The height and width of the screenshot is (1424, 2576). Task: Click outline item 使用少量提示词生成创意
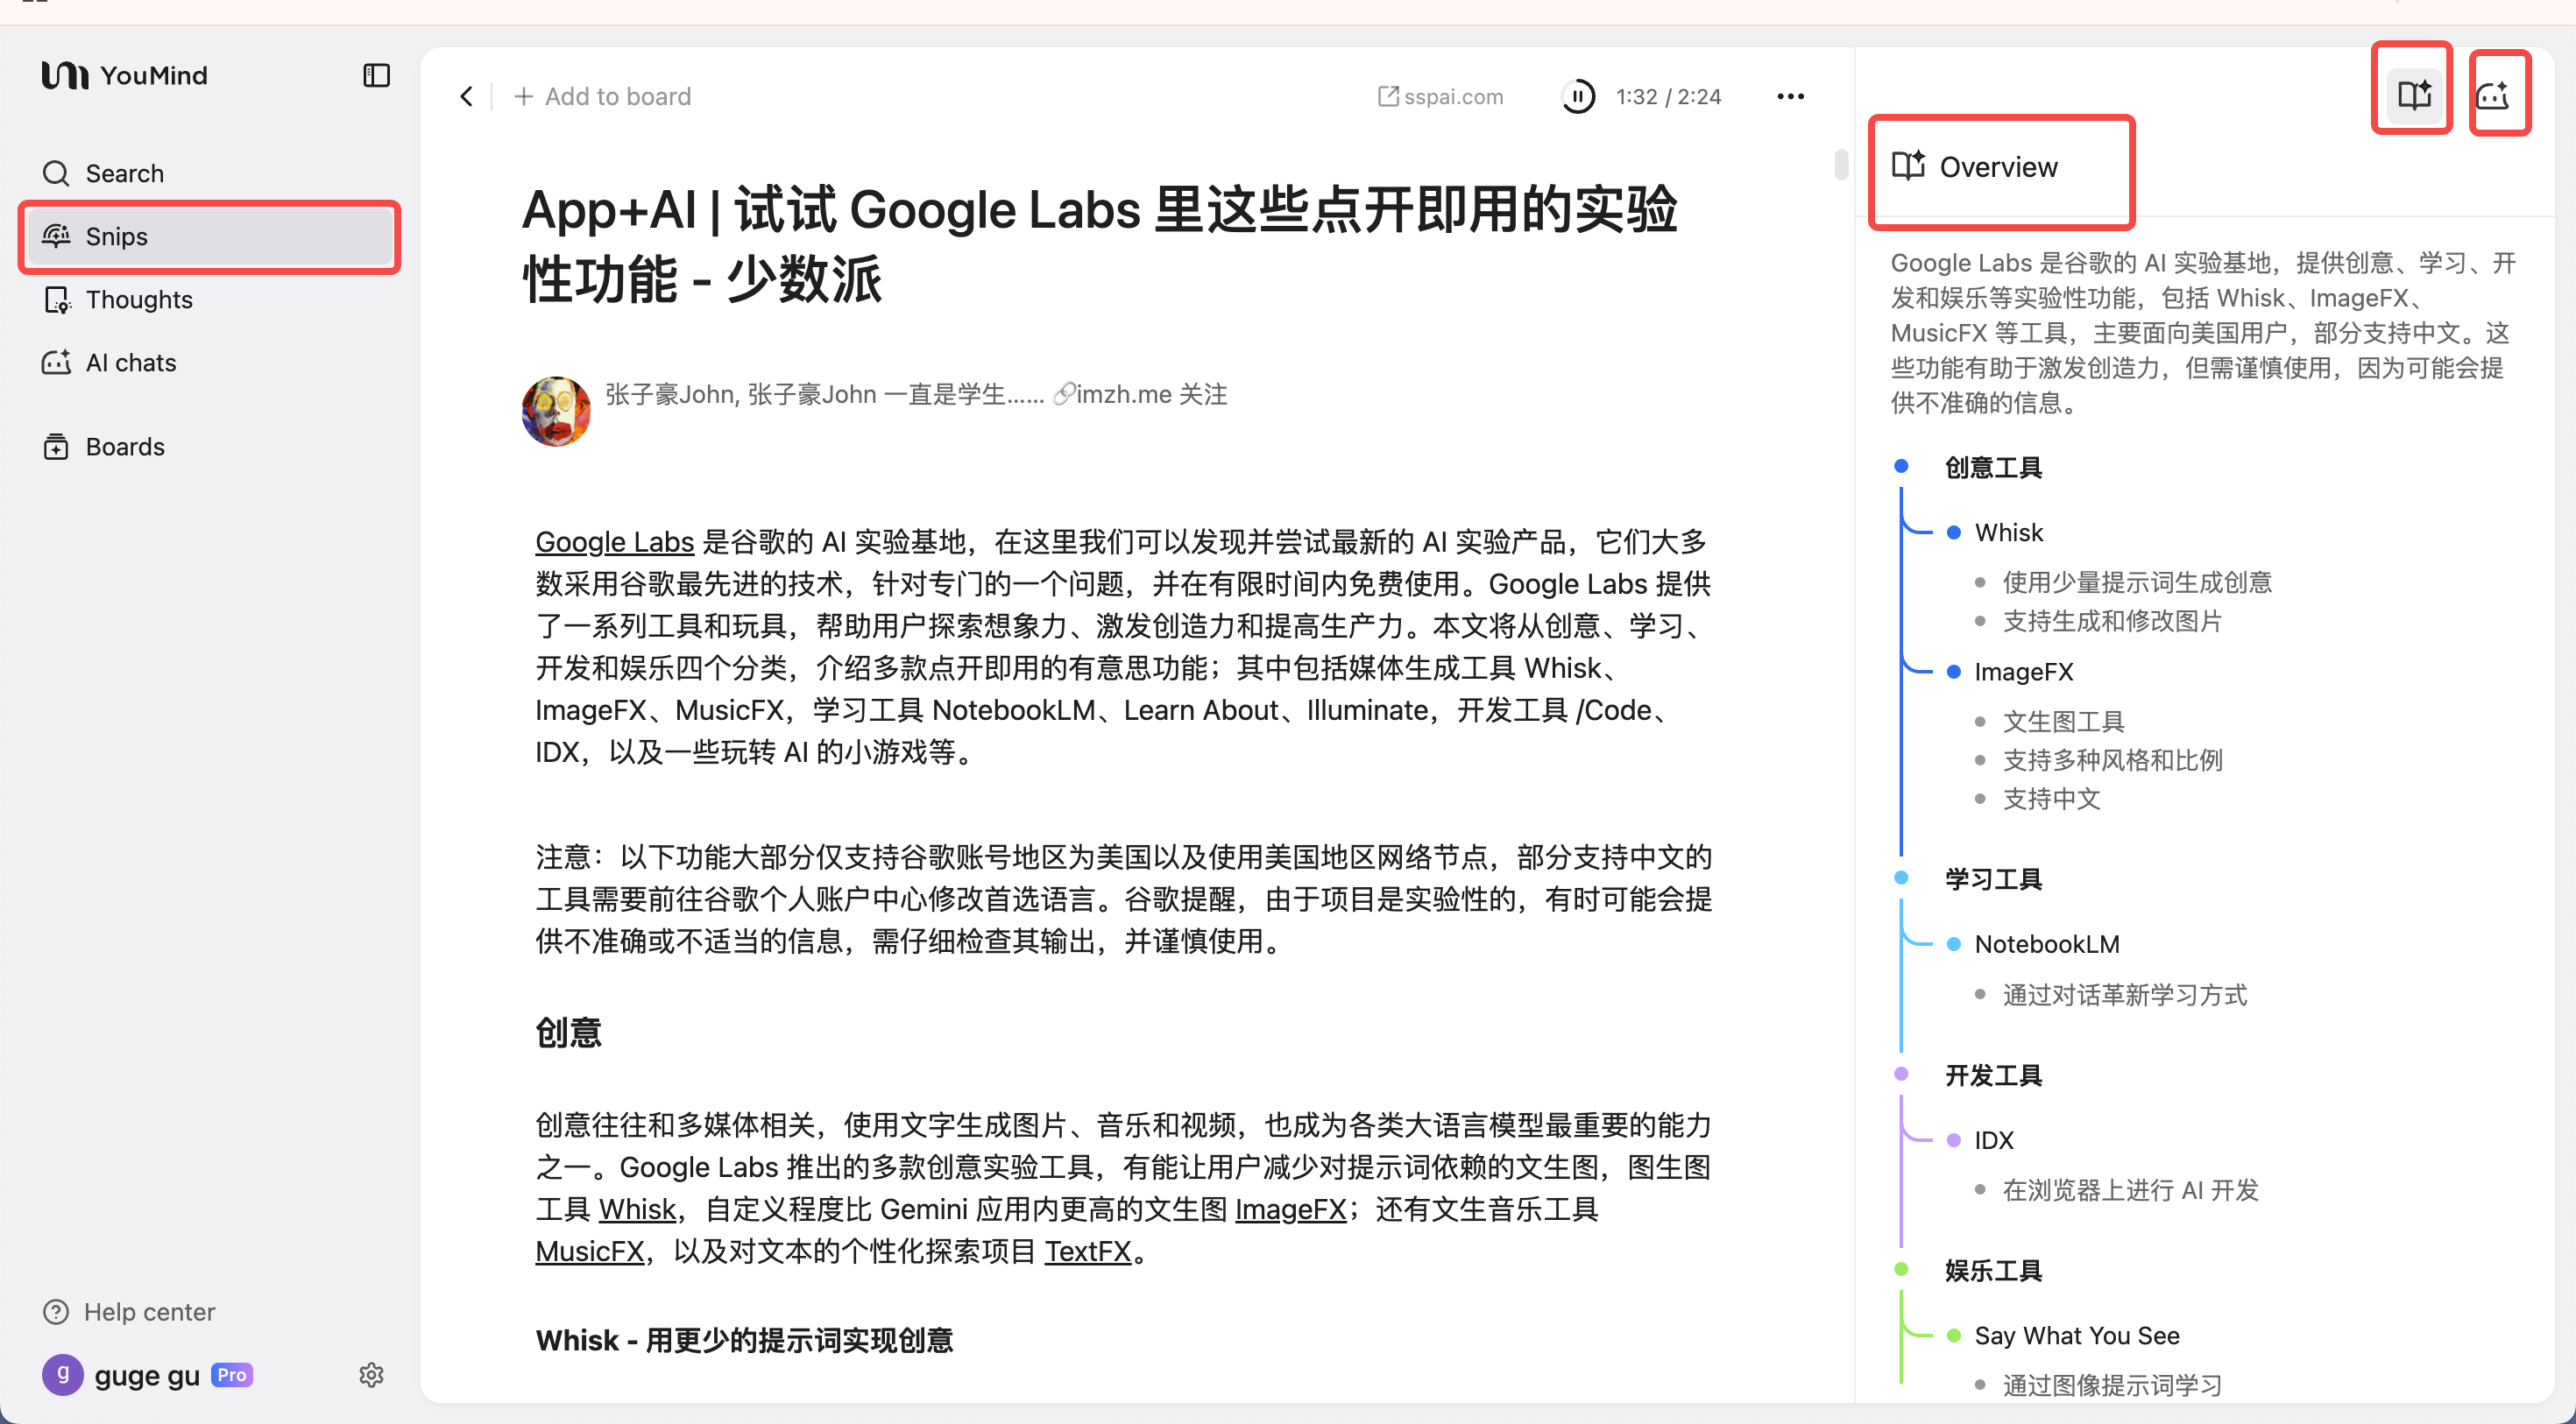(2136, 582)
